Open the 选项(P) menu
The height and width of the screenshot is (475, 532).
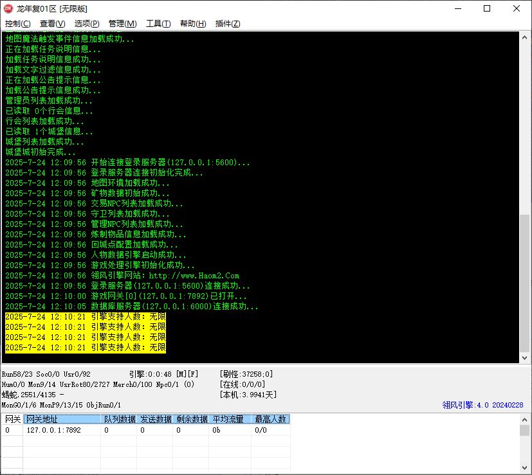[87, 23]
